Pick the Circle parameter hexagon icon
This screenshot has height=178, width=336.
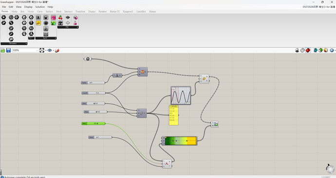(x=11, y=17)
